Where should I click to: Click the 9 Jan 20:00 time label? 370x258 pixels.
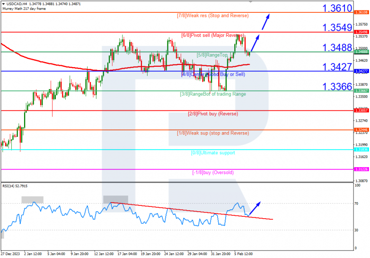click(79, 254)
